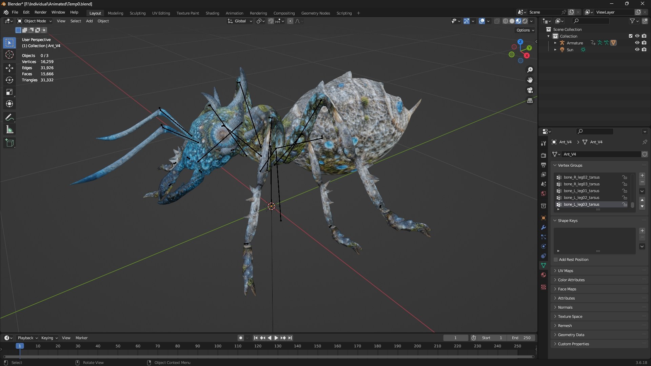Click the End frame field

521,338
